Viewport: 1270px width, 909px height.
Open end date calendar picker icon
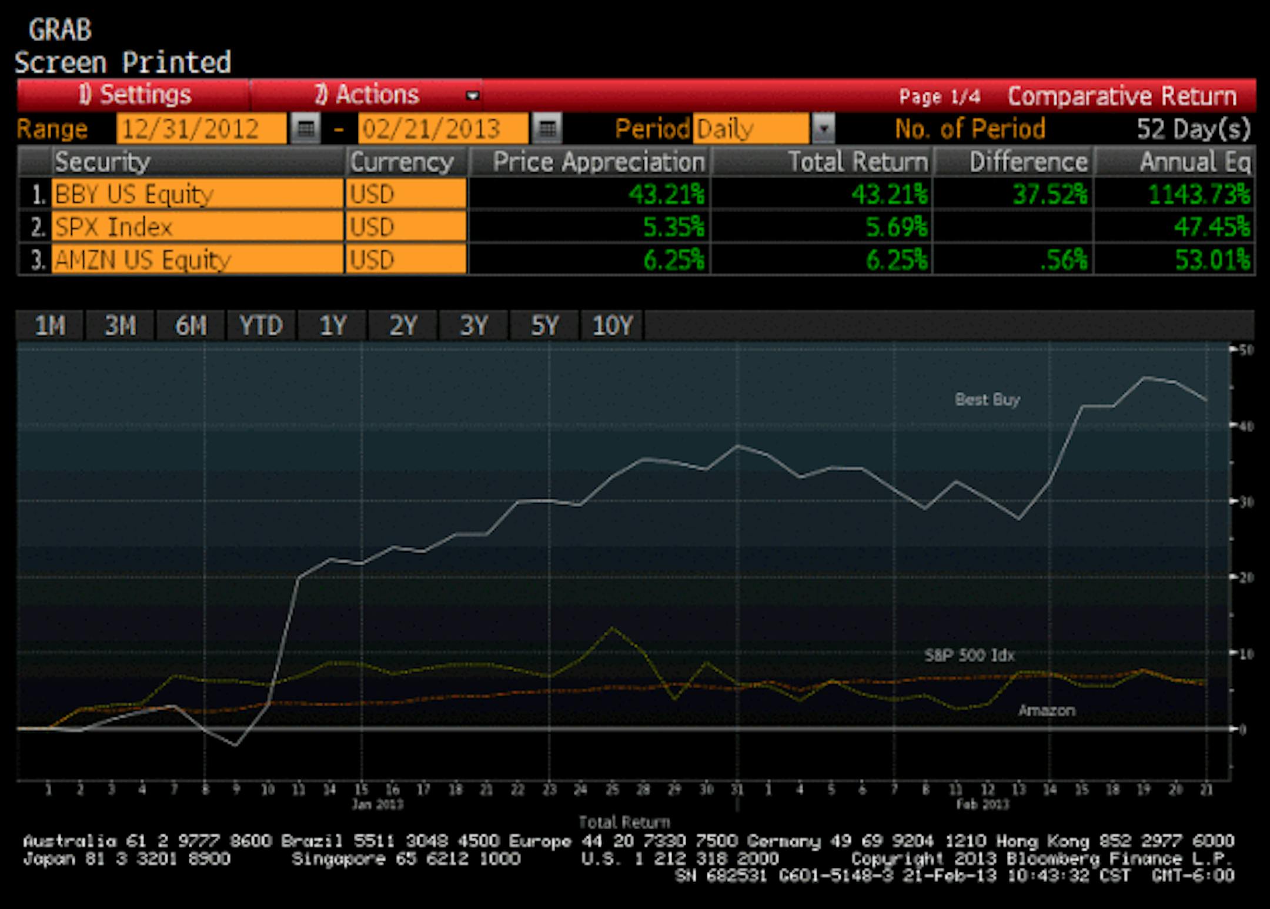[x=547, y=129]
